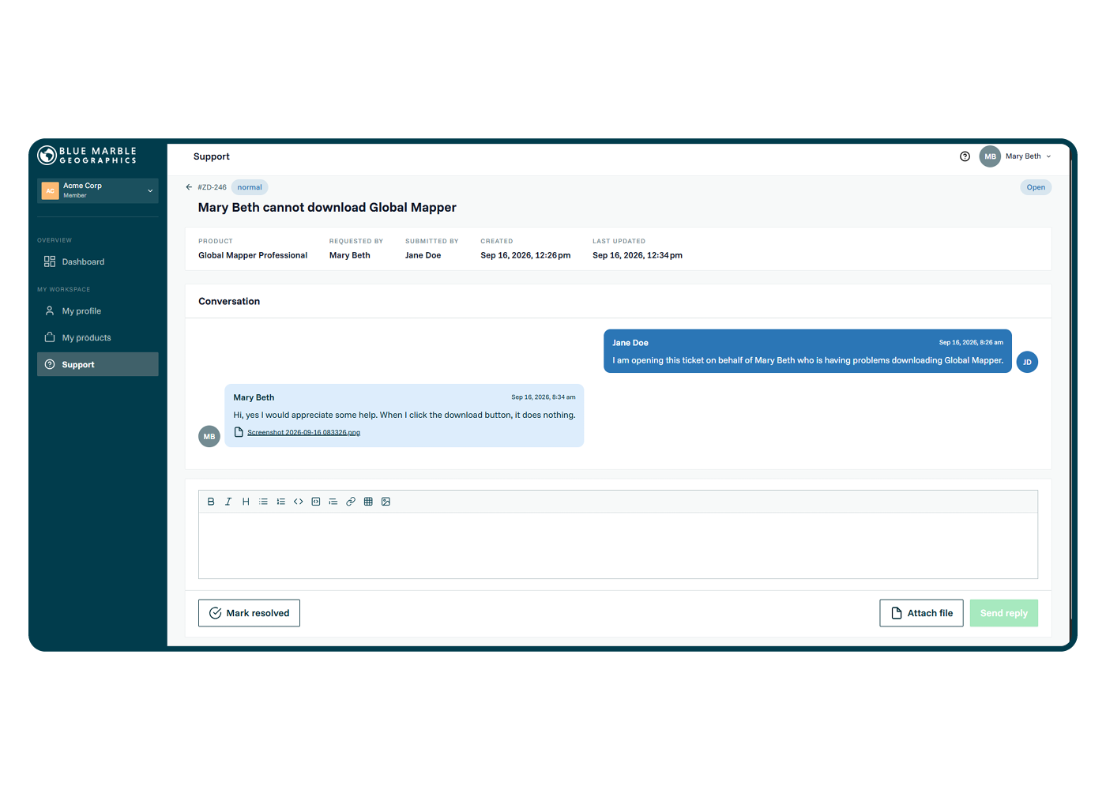1106x790 pixels.
Task: Insert a numbered list in the reply
Action: click(x=280, y=502)
